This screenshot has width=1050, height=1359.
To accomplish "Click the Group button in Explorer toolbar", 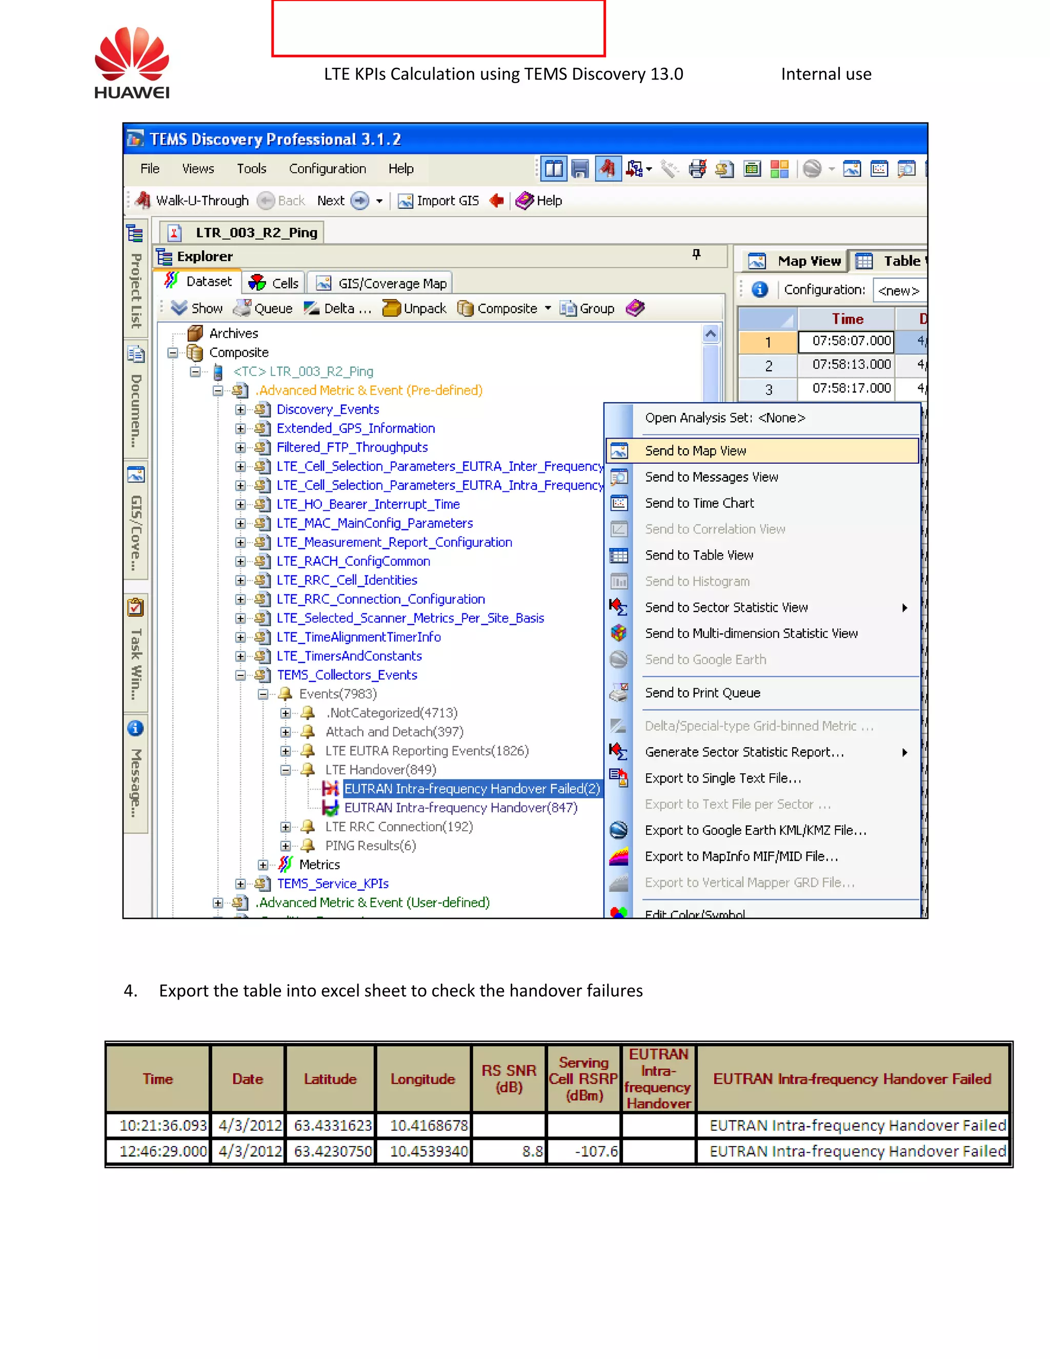I will pos(587,308).
